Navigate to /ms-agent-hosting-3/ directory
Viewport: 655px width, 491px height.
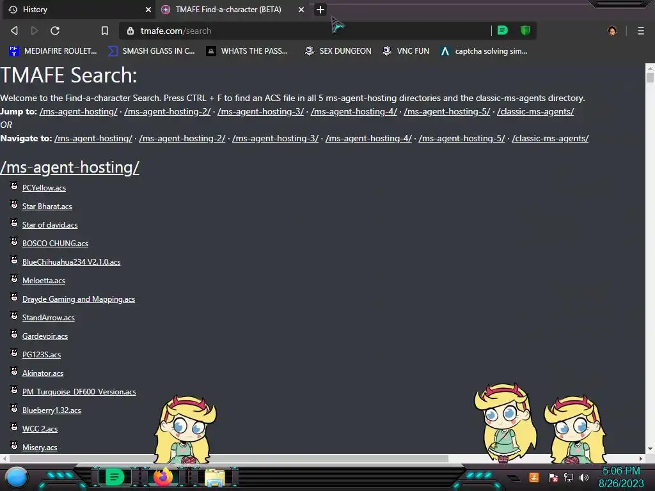click(275, 138)
